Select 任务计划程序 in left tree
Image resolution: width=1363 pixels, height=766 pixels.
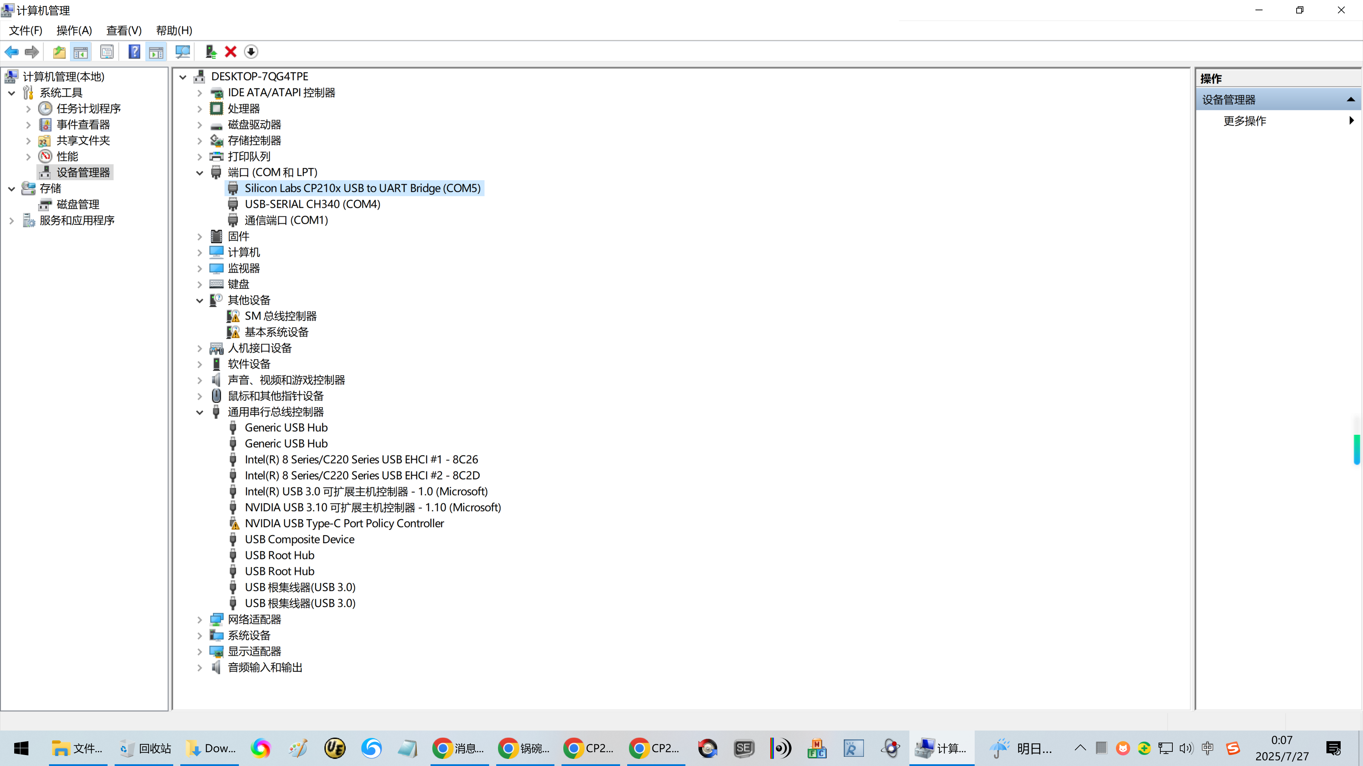click(88, 109)
